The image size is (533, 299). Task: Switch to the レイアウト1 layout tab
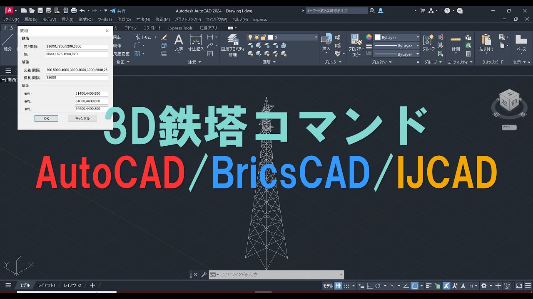47,285
